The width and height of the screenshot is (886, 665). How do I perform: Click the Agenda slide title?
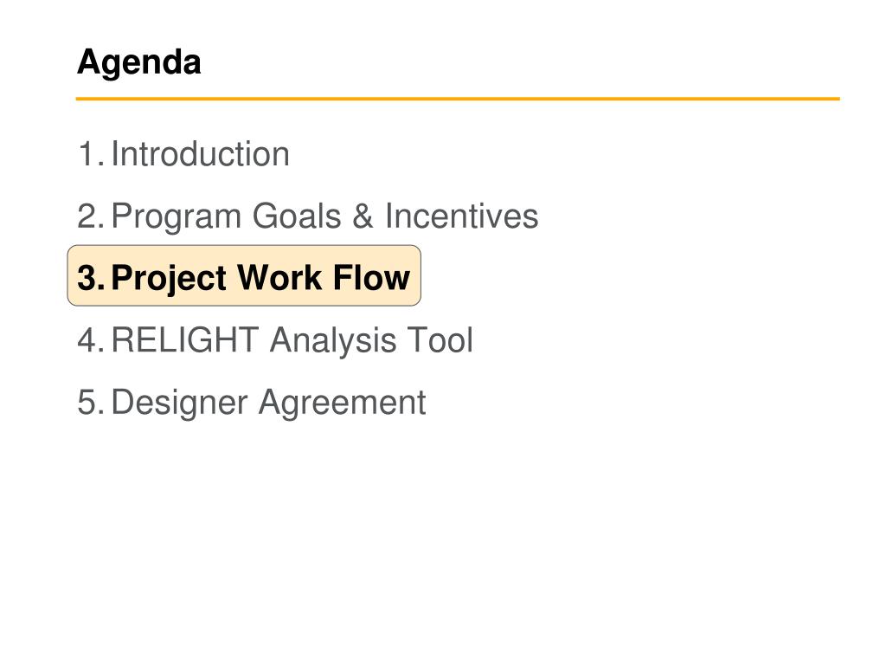139,61
